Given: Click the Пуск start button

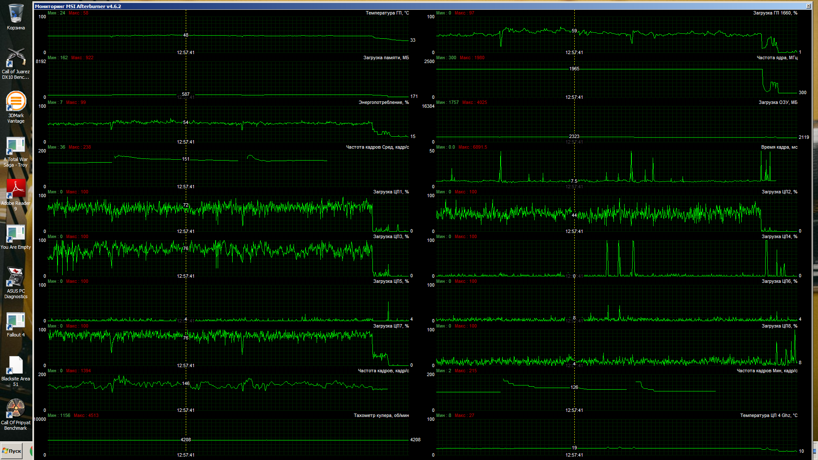Looking at the screenshot, I should point(12,451).
